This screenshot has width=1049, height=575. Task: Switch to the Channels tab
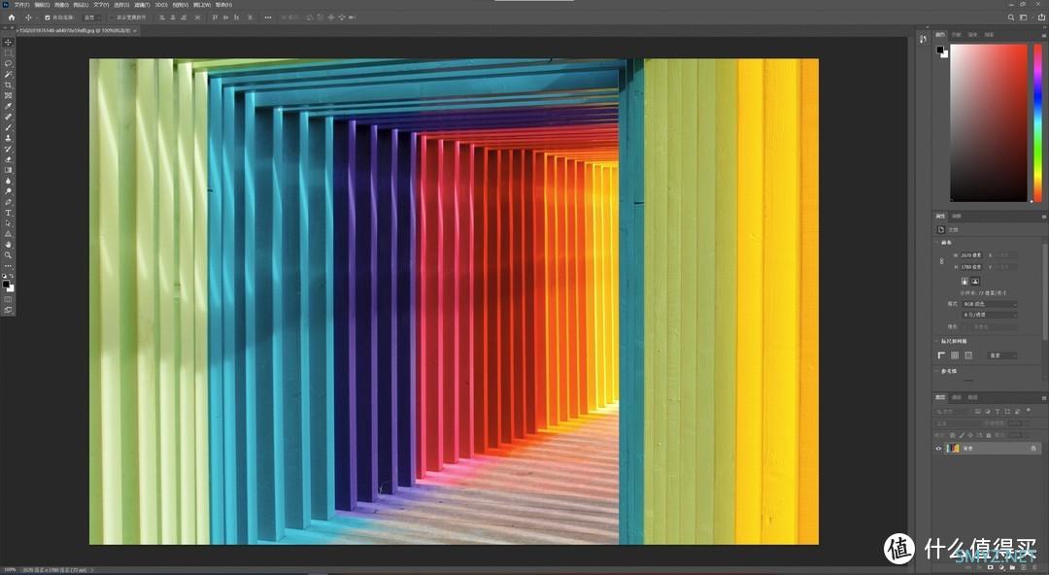click(x=957, y=397)
